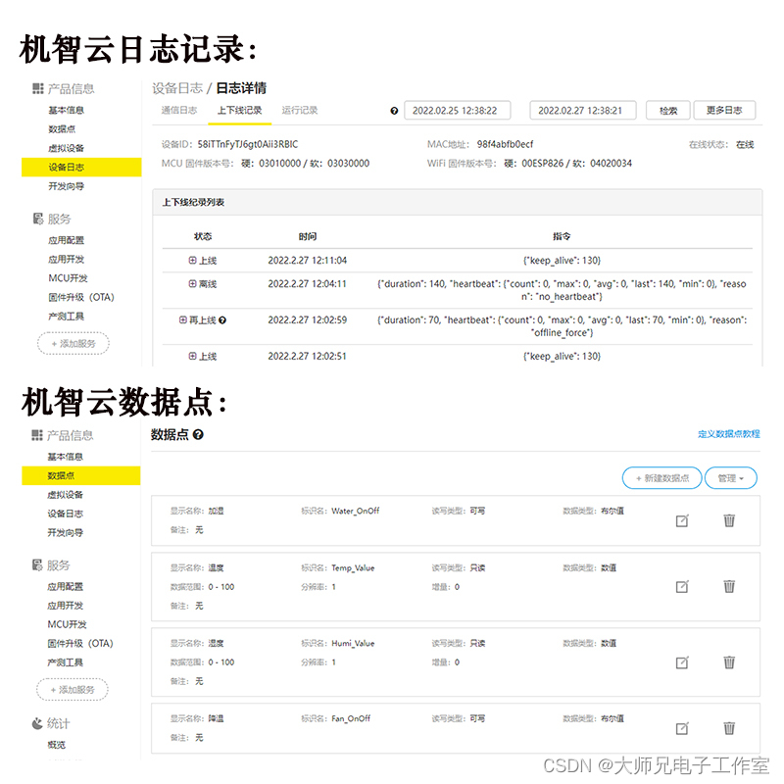
Task: Expand the 12:02:51 上线 log row
Action: [x=192, y=356]
